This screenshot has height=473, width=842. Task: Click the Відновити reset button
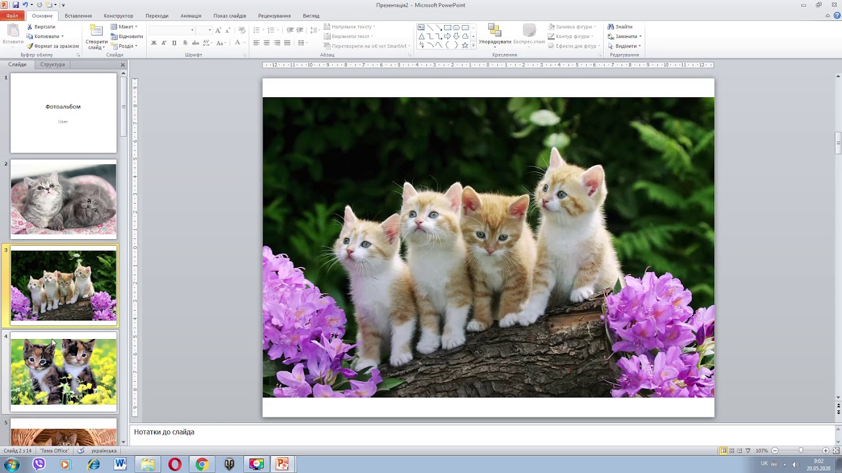tap(126, 36)
